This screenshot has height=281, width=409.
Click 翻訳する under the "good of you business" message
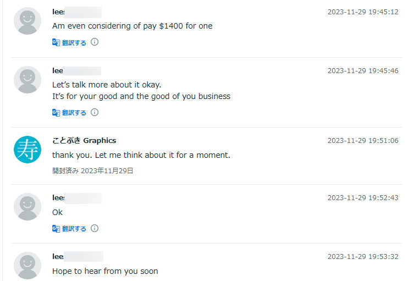click(74, 113)
